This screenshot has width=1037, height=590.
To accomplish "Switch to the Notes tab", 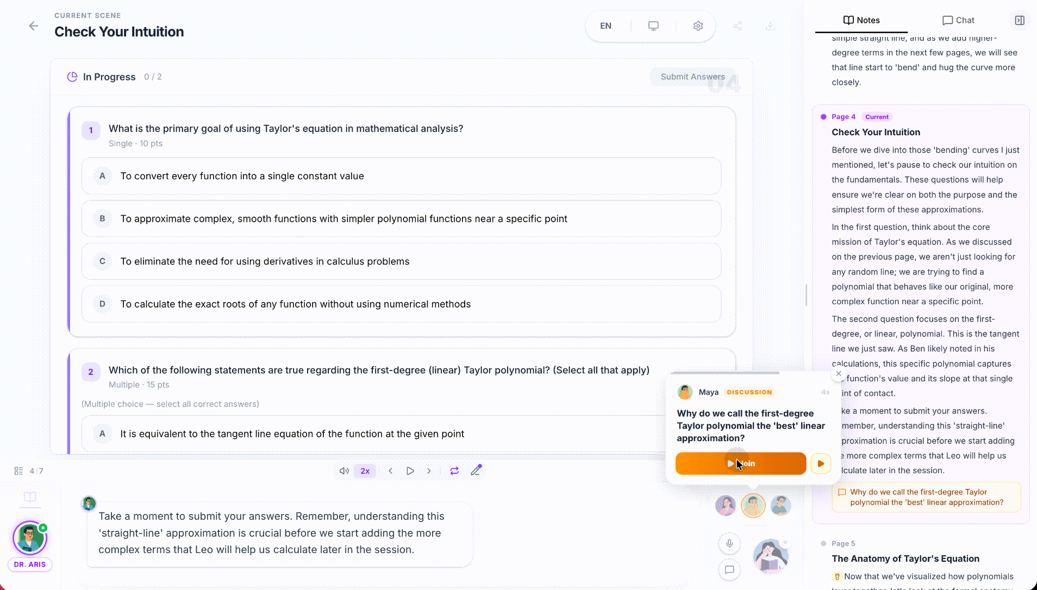I will click(861, 20).
